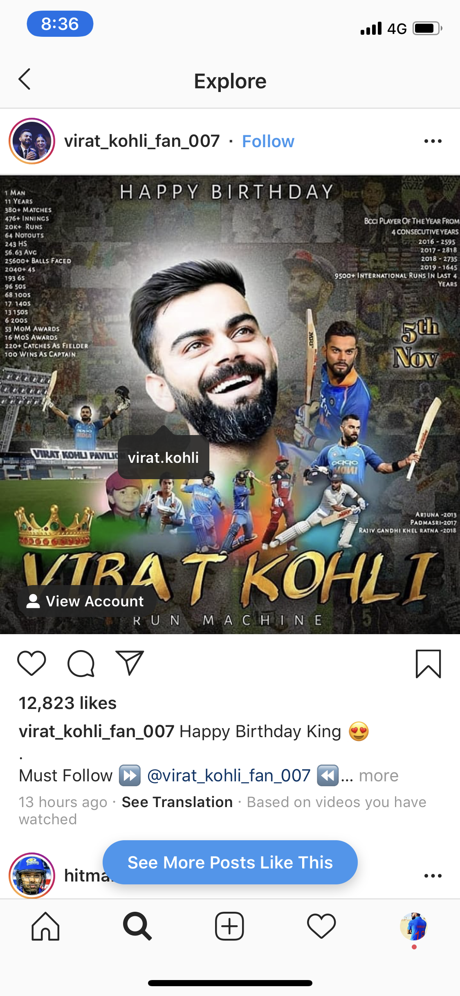Image resolution: width=460 pixels, height=996 pixels.
Task: Tap See More Posts Like This
Action: [x=230, y=862]
